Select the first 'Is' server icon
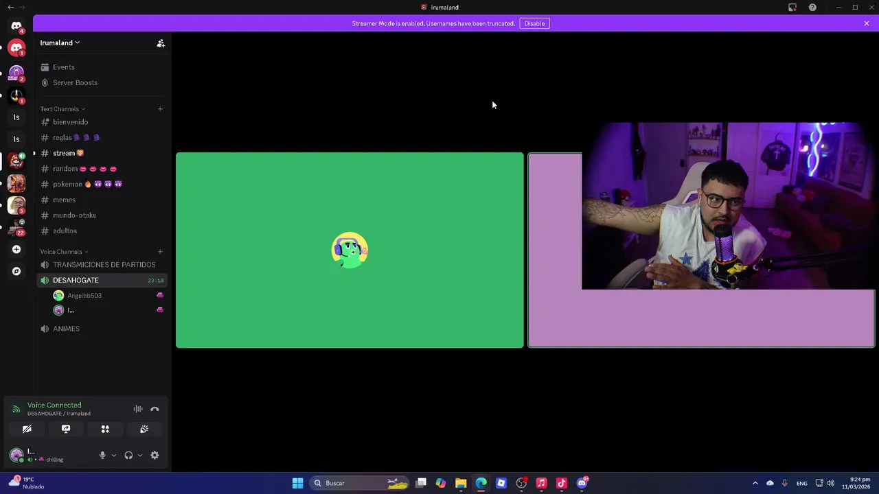Image resolution: width=879 pixels, height=494 pixels. point(16,117)
